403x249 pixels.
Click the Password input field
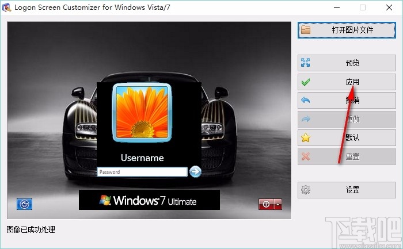coord(142,172)
